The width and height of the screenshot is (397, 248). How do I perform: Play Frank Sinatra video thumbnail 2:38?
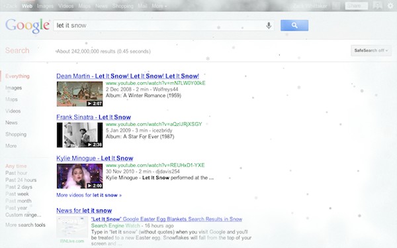80,135
